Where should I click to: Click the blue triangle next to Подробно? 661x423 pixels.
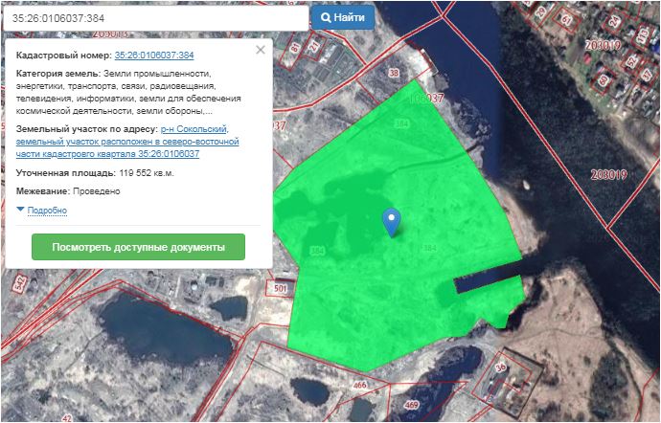(x=21, y=210)
